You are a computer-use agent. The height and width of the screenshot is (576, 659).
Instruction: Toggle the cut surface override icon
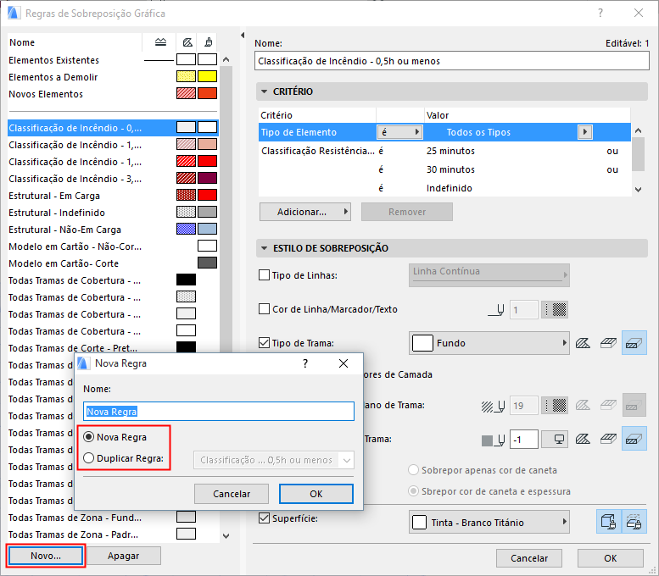pos(634,522)
